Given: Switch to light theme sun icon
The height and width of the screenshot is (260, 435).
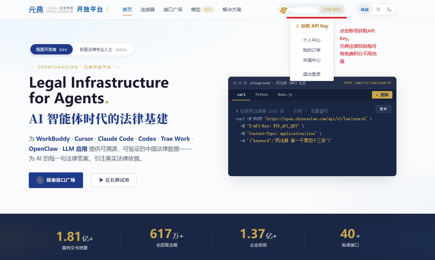Looking at the screenshot, I should tap(378, 9).
